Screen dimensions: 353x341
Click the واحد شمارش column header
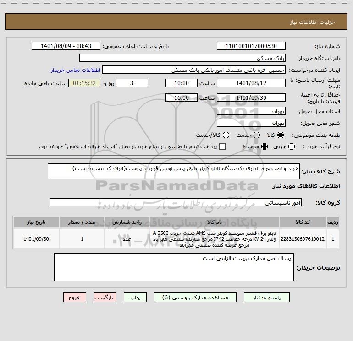pos(127,222)
